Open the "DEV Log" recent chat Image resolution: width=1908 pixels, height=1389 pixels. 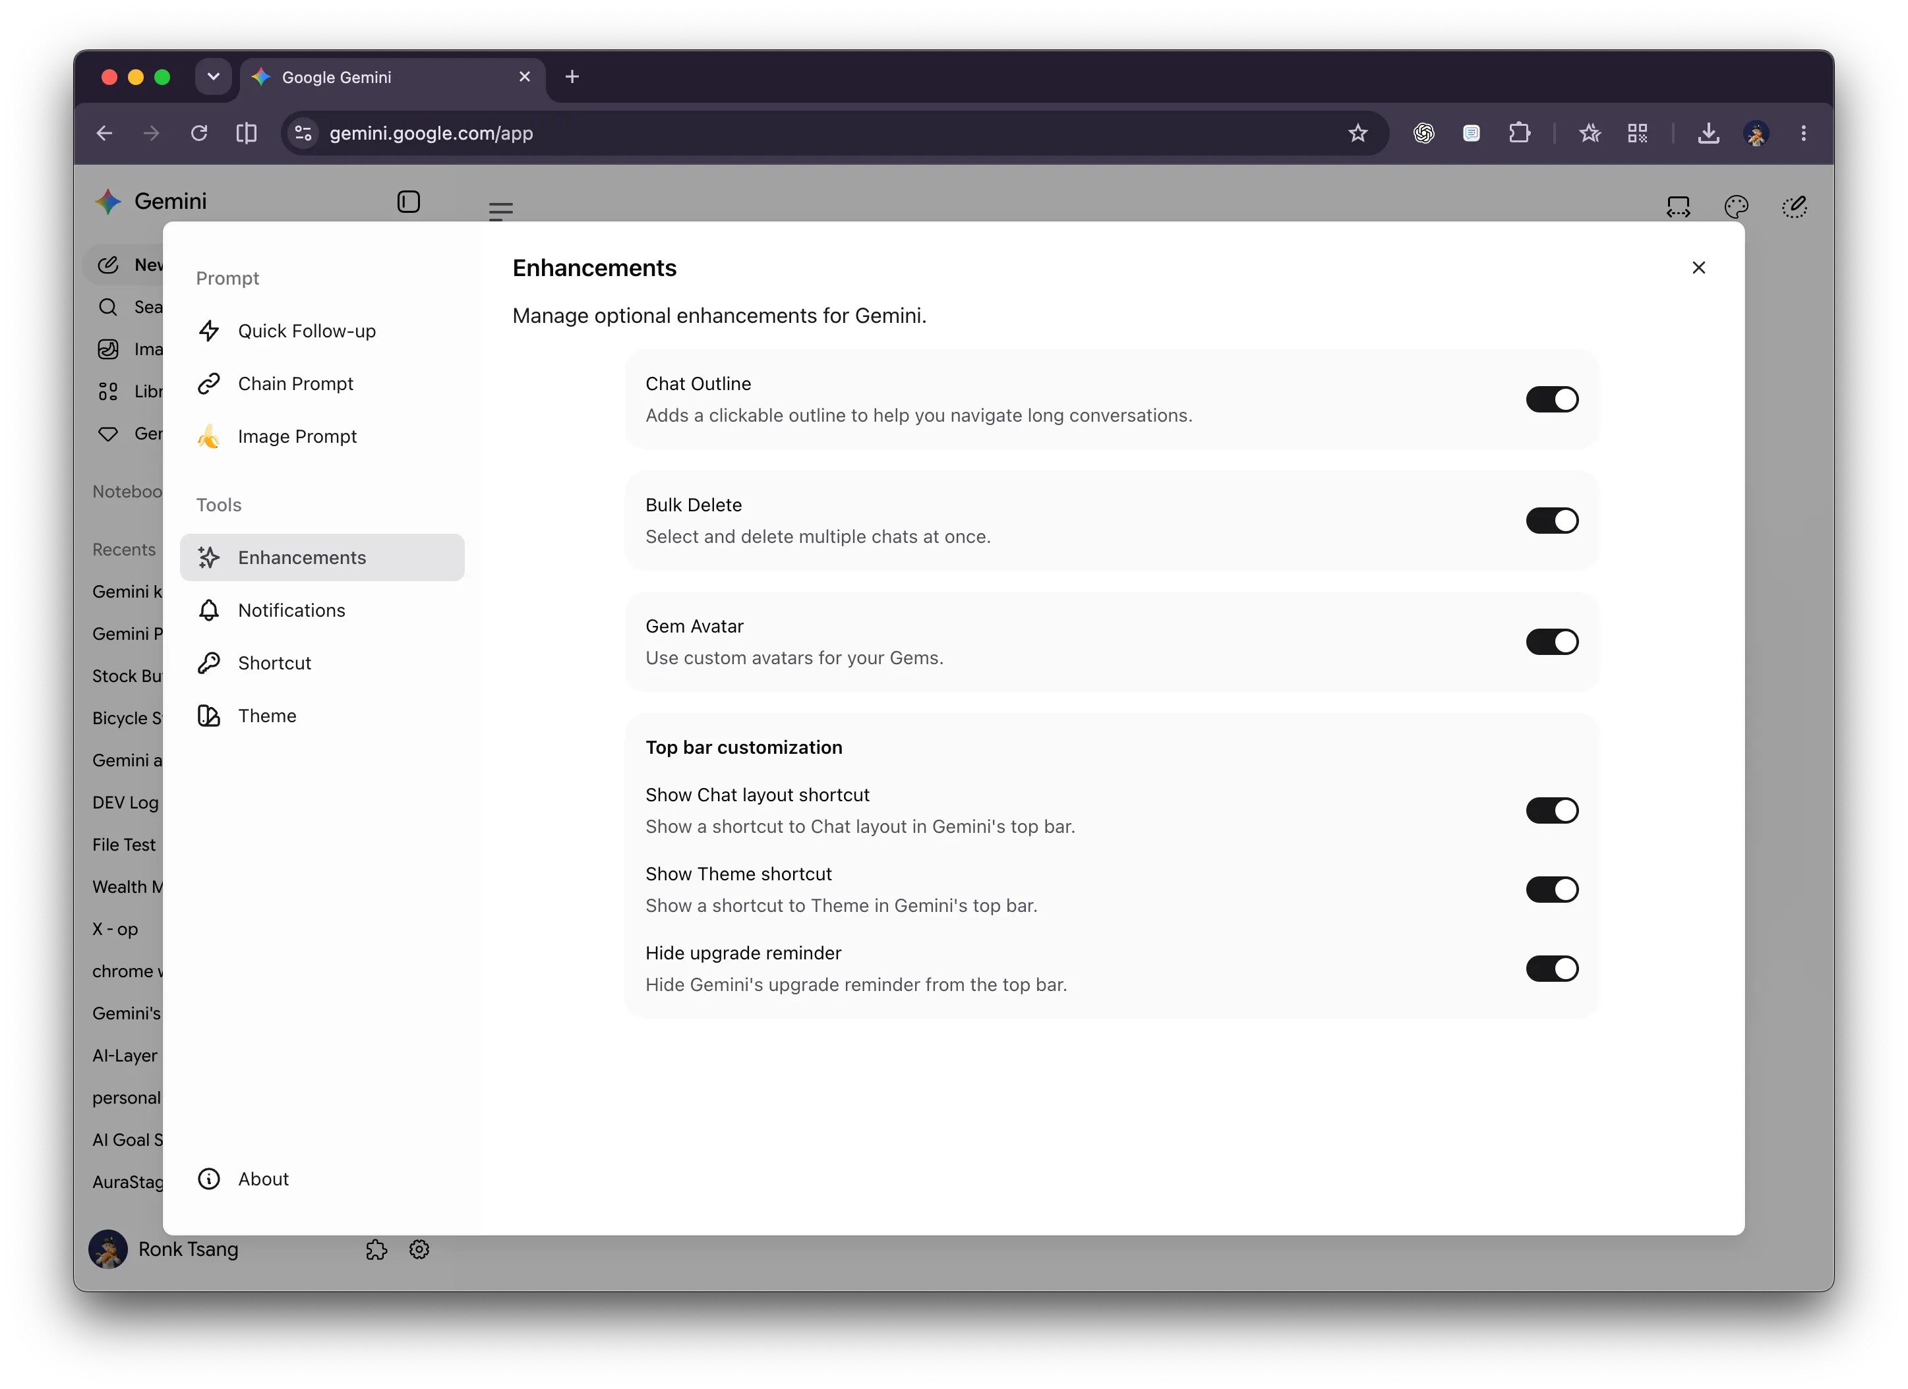pos(125,802)
